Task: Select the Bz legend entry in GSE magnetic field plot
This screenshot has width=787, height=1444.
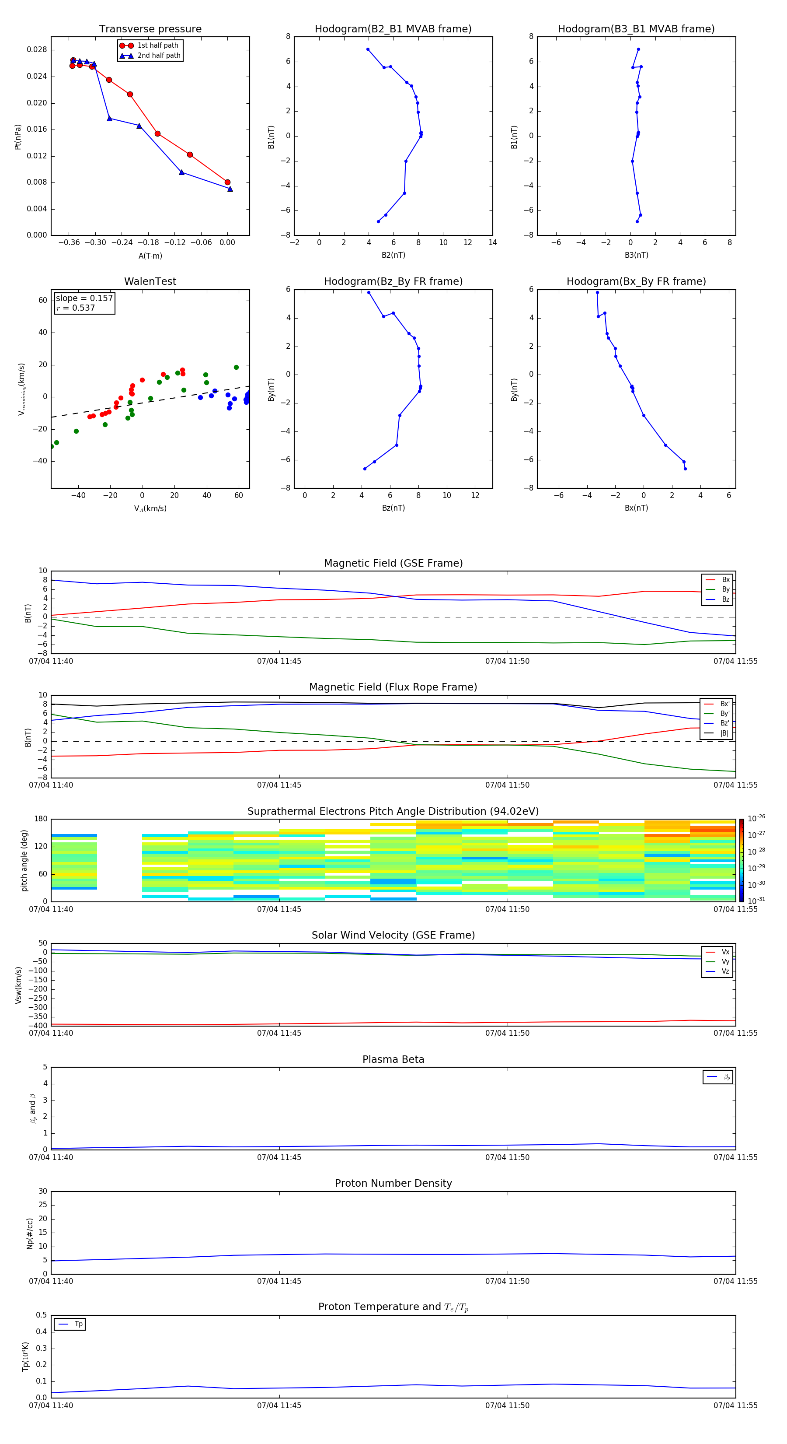Action: 717,599
